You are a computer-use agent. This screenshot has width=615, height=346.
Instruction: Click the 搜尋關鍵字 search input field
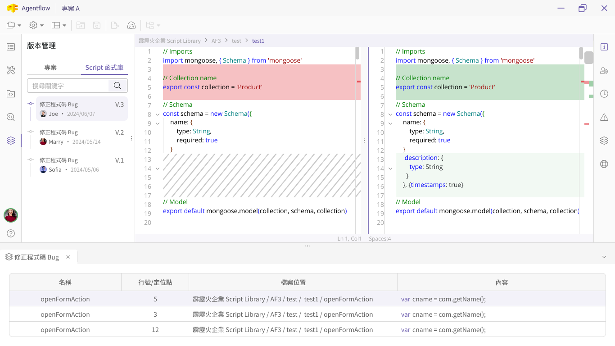coord(68,86)
